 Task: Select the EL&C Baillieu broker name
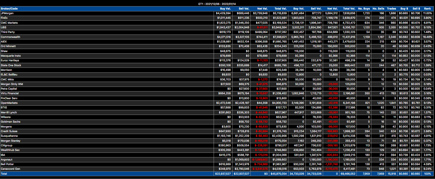[x=9, y=75]
